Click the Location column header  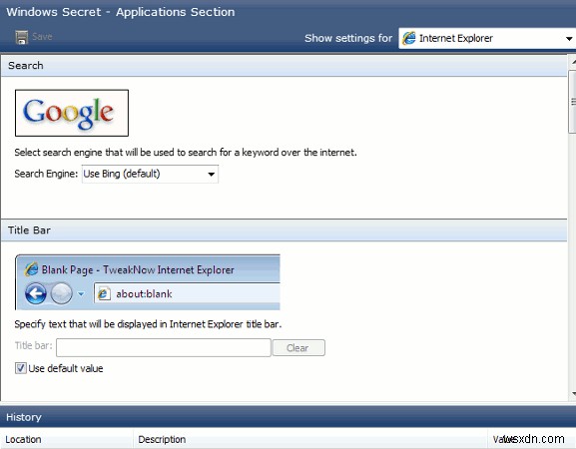tap(67, 439)
